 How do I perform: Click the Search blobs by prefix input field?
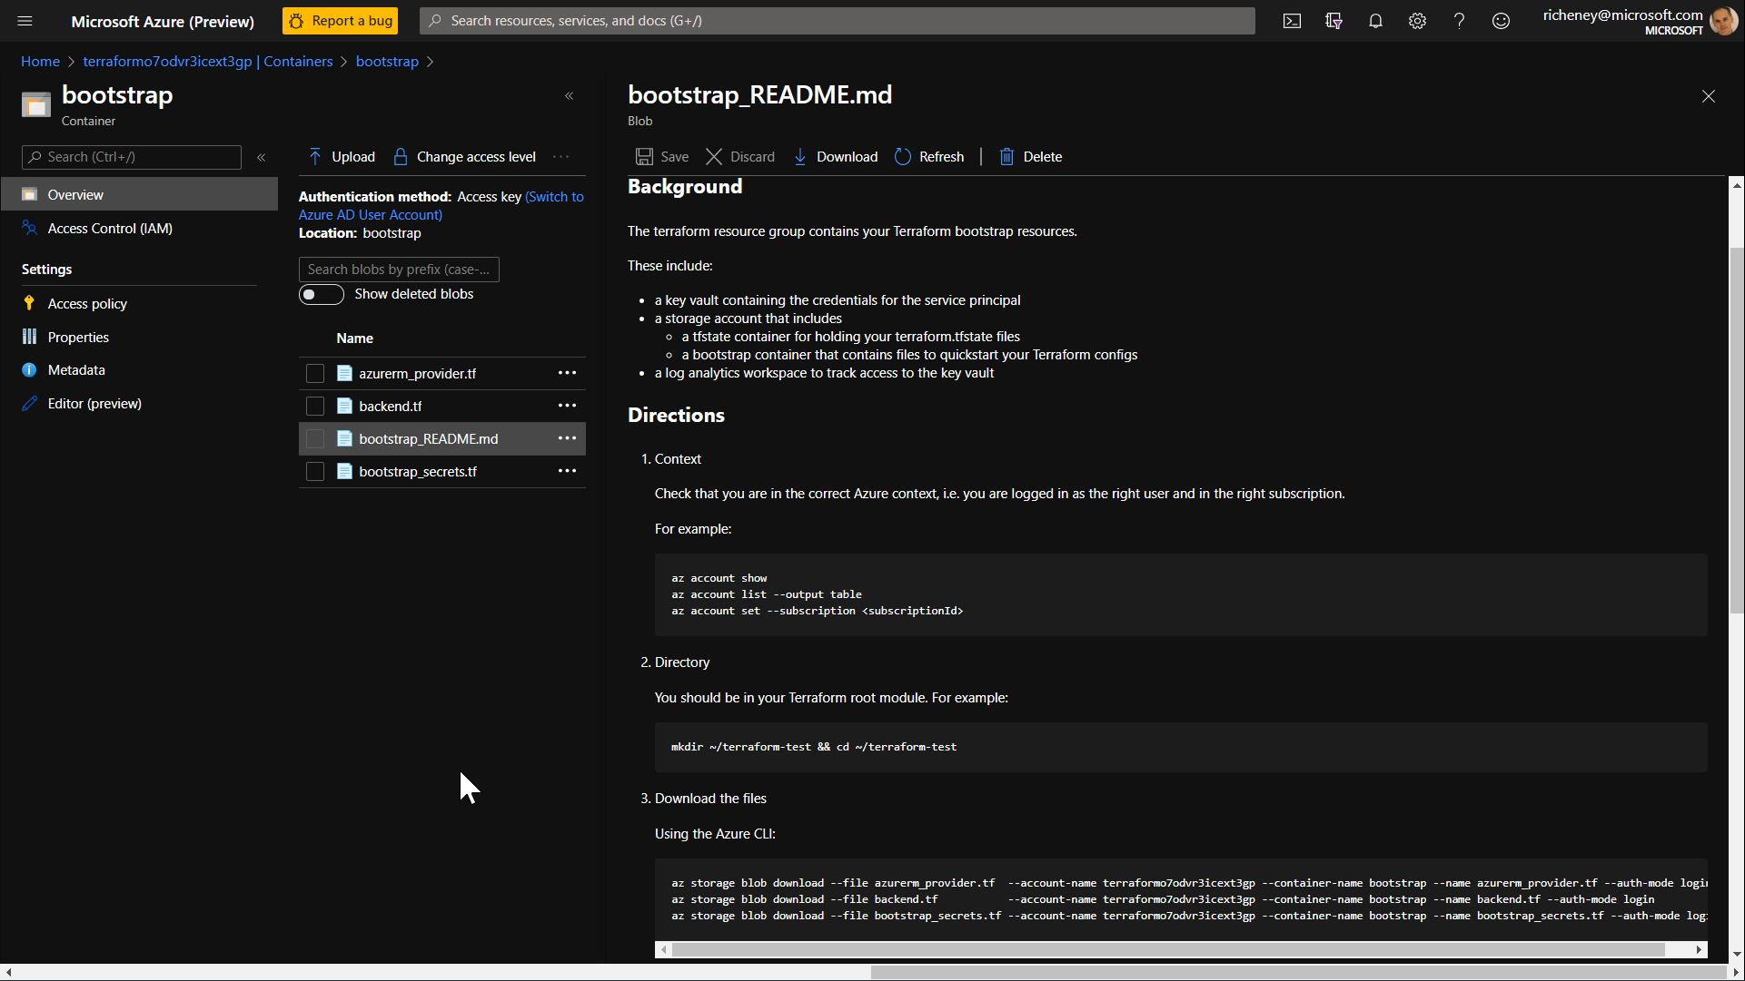pos(399,269)
